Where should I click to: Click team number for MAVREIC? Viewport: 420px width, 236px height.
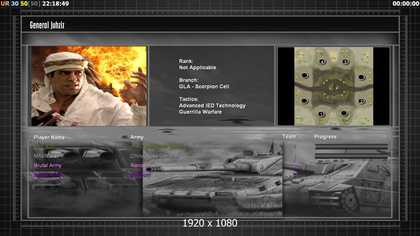pos(295,156)
